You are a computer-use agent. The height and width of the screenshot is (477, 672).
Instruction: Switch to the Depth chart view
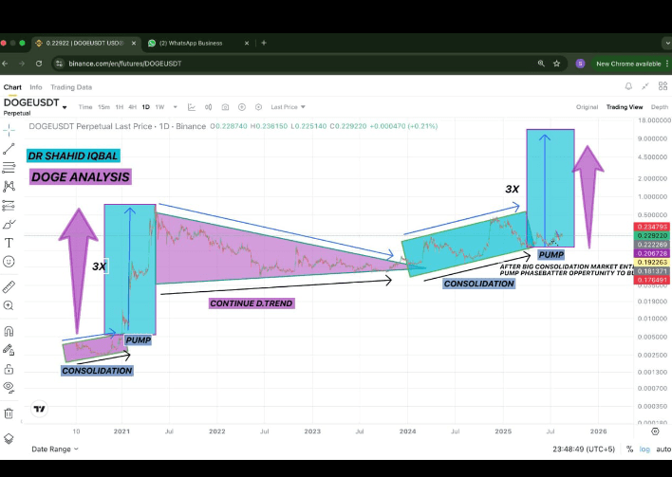pos(659,107)
